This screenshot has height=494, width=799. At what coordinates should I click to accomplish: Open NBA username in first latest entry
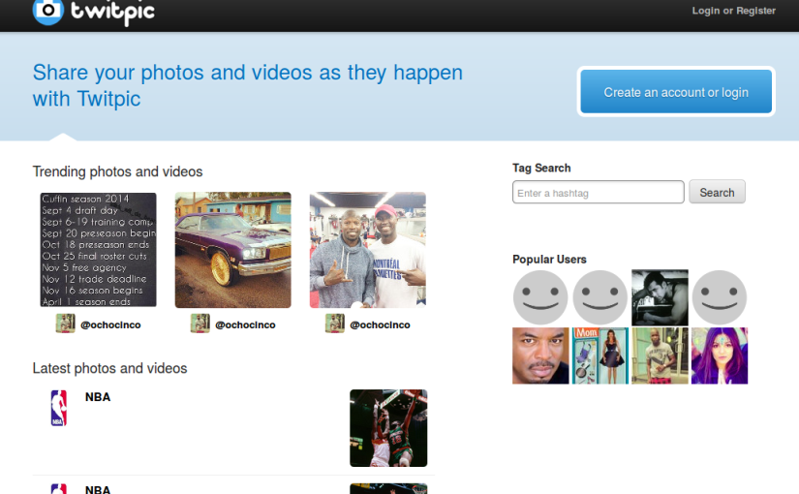[98, 396]
